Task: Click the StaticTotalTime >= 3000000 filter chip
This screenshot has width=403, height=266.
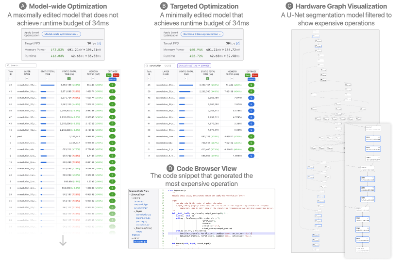Action: (194, 66)
